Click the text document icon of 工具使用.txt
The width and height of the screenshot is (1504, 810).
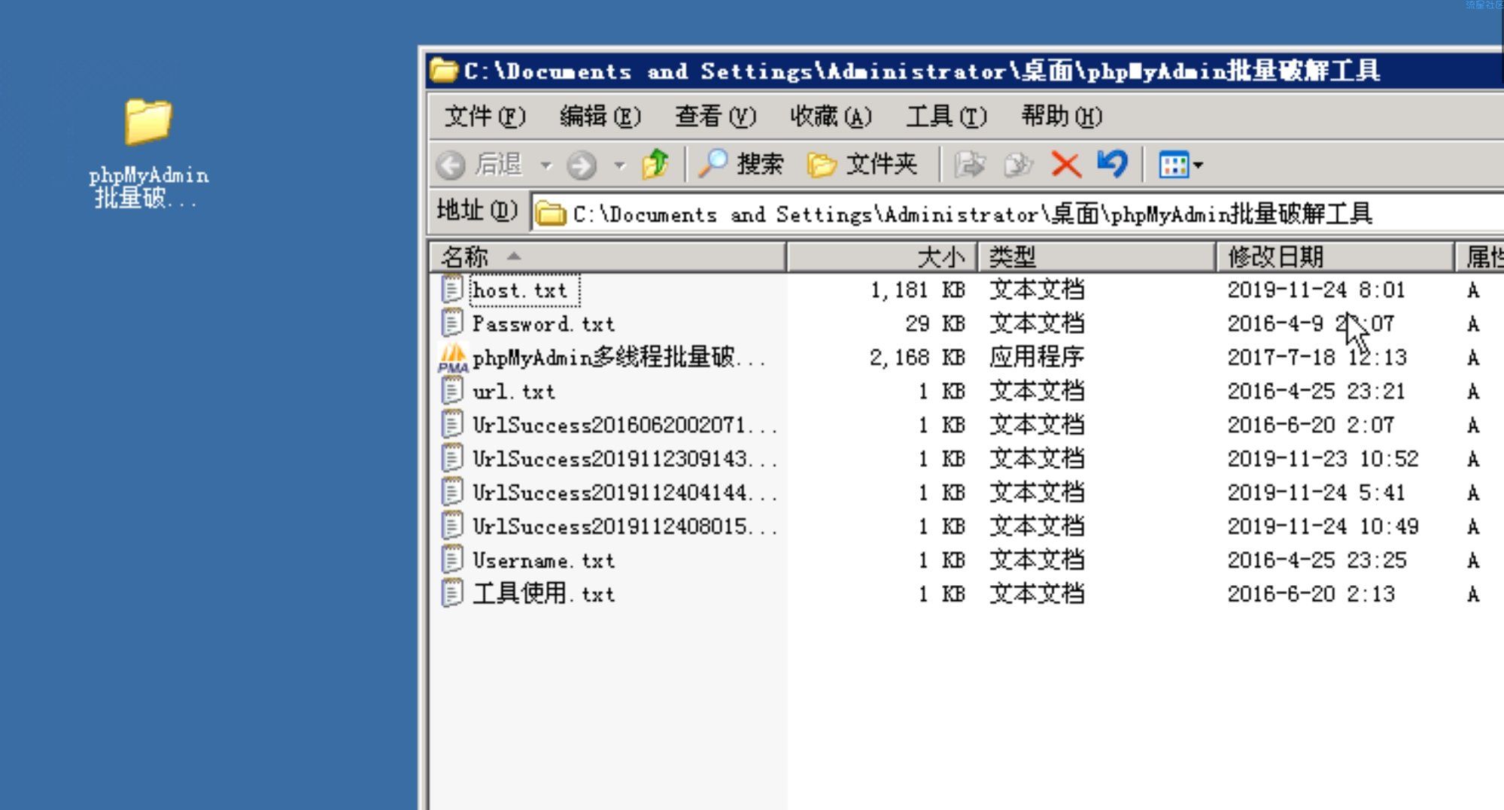(x=452, y=594)
